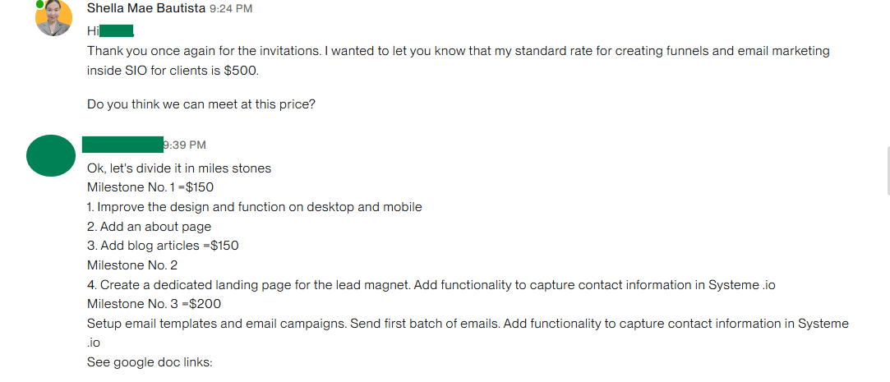This screenshot has height=382, width=890.
Task: Click the "Thank you once again" message line
Action: pyautogui.click(x=458, y=51)
